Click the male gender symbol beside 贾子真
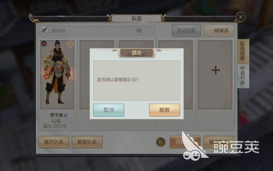Viewport: 273px width, 171px height. tap(66, 115)
